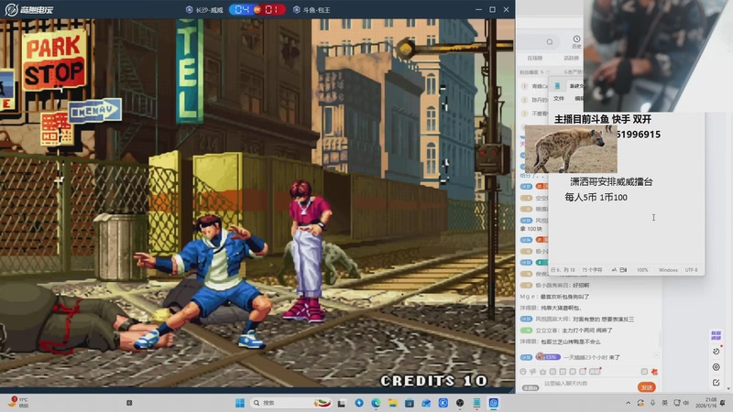This screenshot has width=733, height=412.
Task: Click the crown icon in chat toolbar
Action: point(542,372)
